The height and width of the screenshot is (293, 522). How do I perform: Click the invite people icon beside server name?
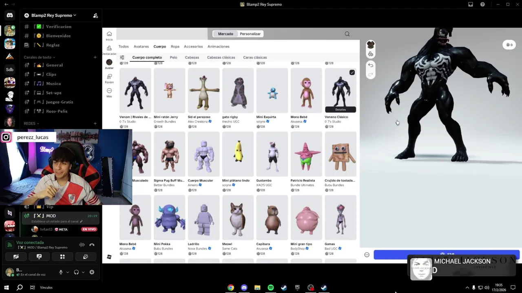[95, 15]
